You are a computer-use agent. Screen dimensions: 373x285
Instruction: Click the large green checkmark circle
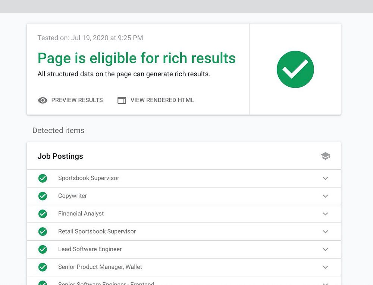(295, 70)
